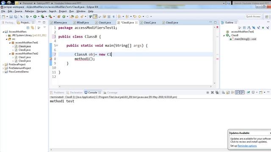The height and width of the screenshot is (152, 271).
Task: Click Open Perspective icon beside Quick Access
Action: pos(267,17)
